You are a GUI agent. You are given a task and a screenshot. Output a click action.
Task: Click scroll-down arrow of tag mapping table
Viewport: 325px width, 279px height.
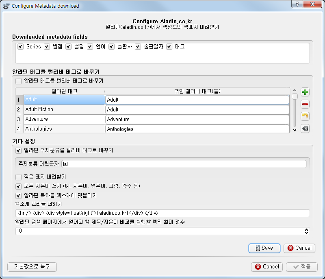[295, 130]
